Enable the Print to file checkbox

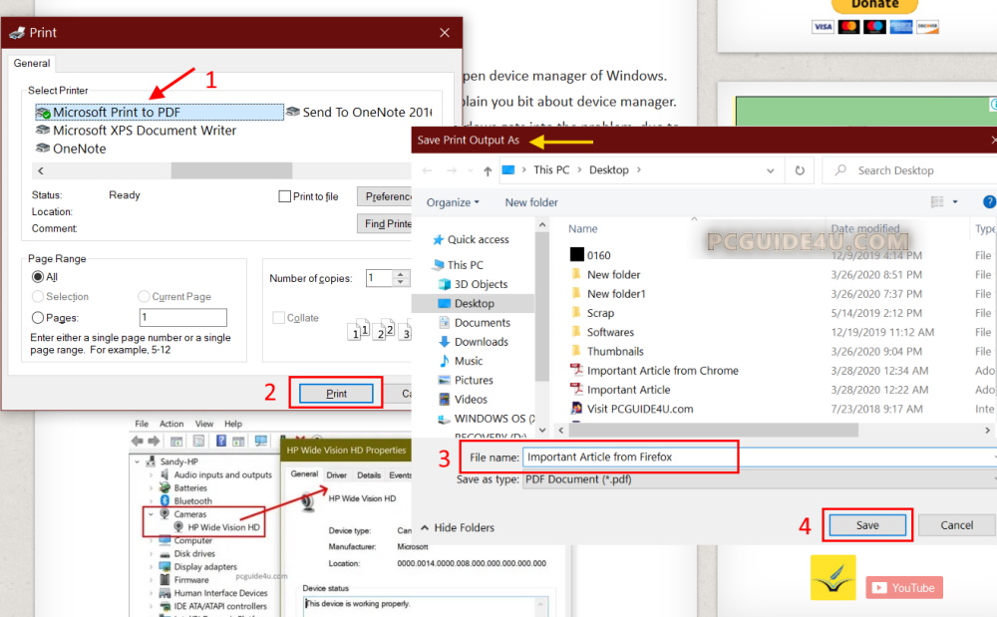pyautogui.click(x=285, y=197)
